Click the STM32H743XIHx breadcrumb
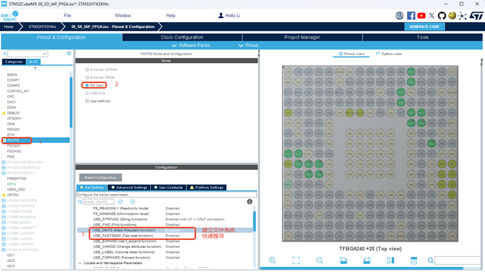The height and width of the screenshot is (272, 485). (43, 27)
